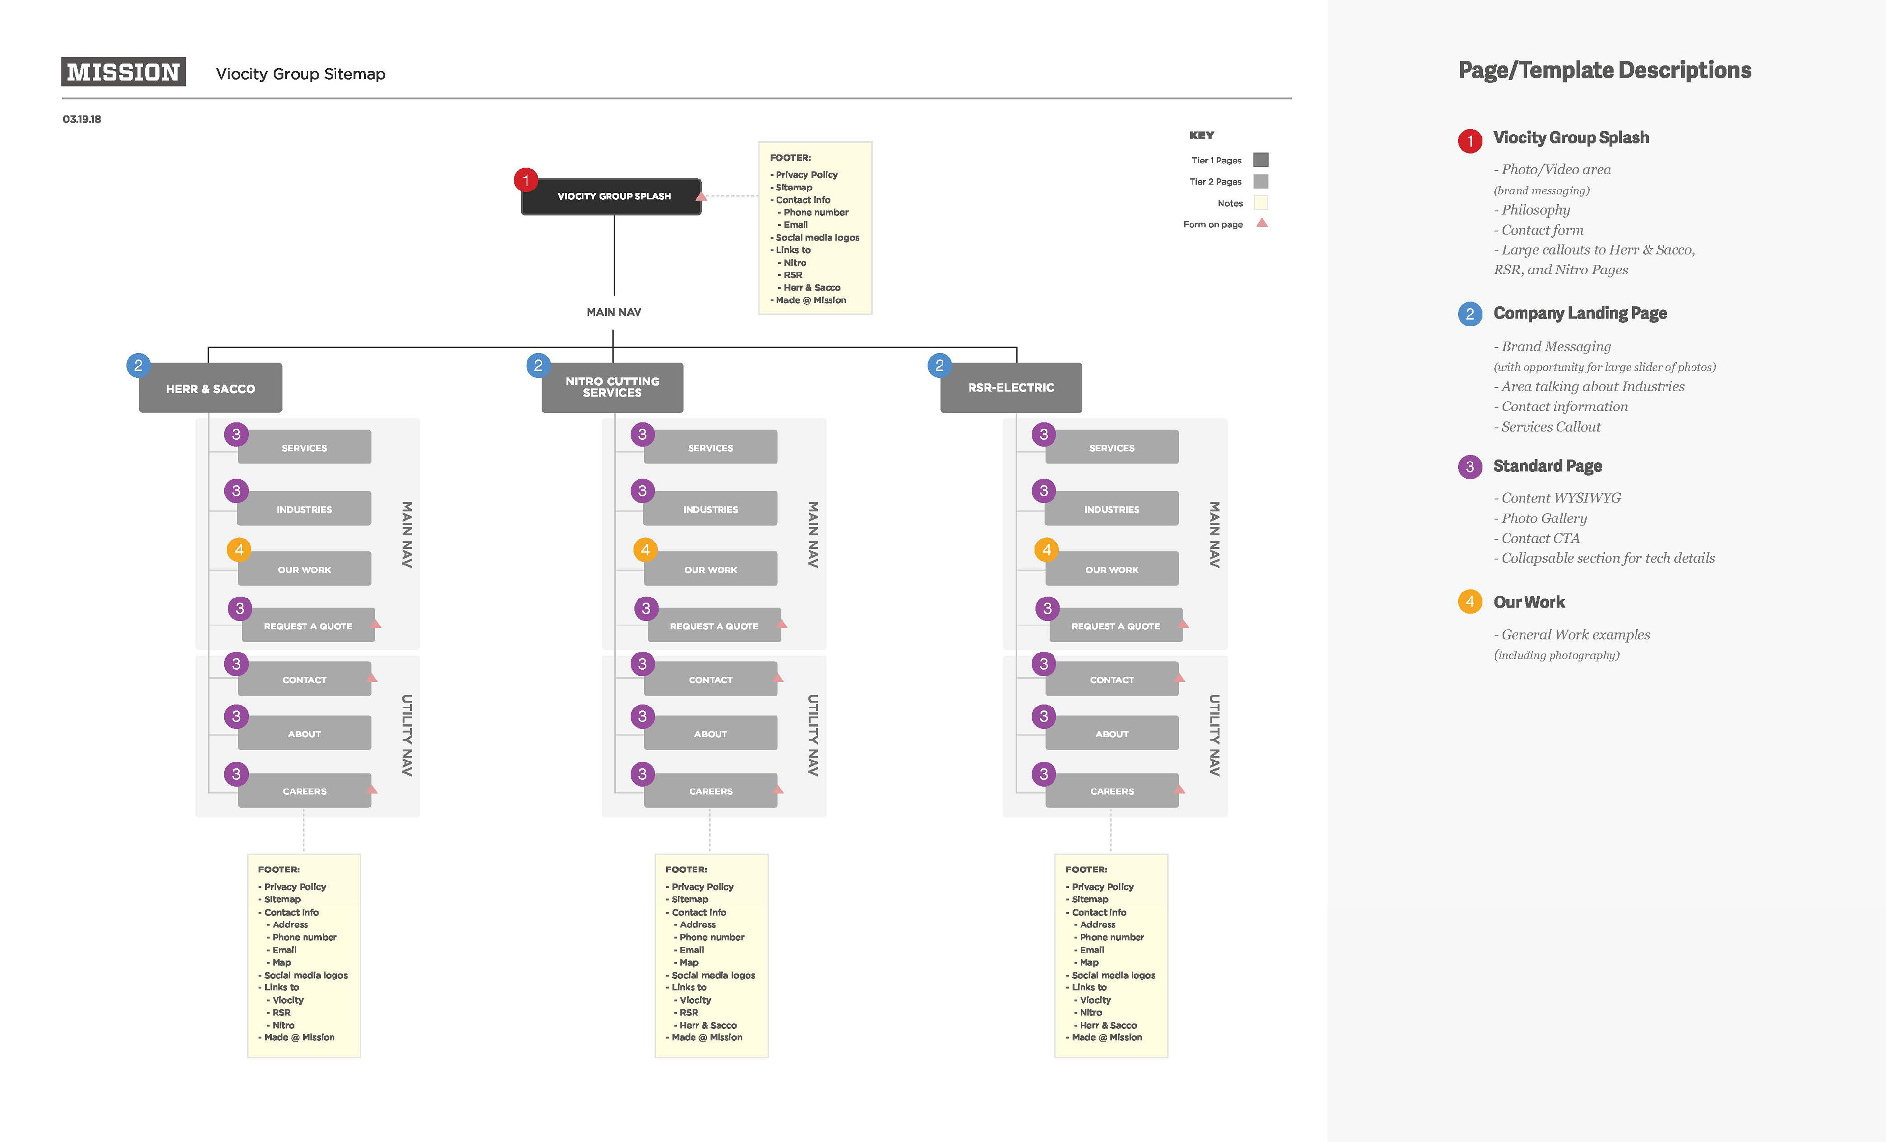Click orange 4 badge beside Our Work heading
The image size is (1886, 1142).
1470,601
